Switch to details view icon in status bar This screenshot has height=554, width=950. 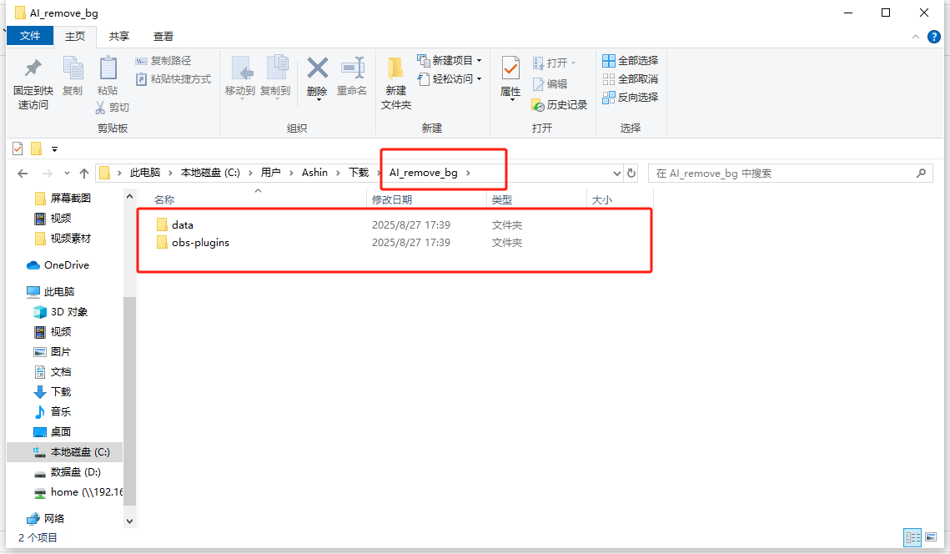point(912,538)
